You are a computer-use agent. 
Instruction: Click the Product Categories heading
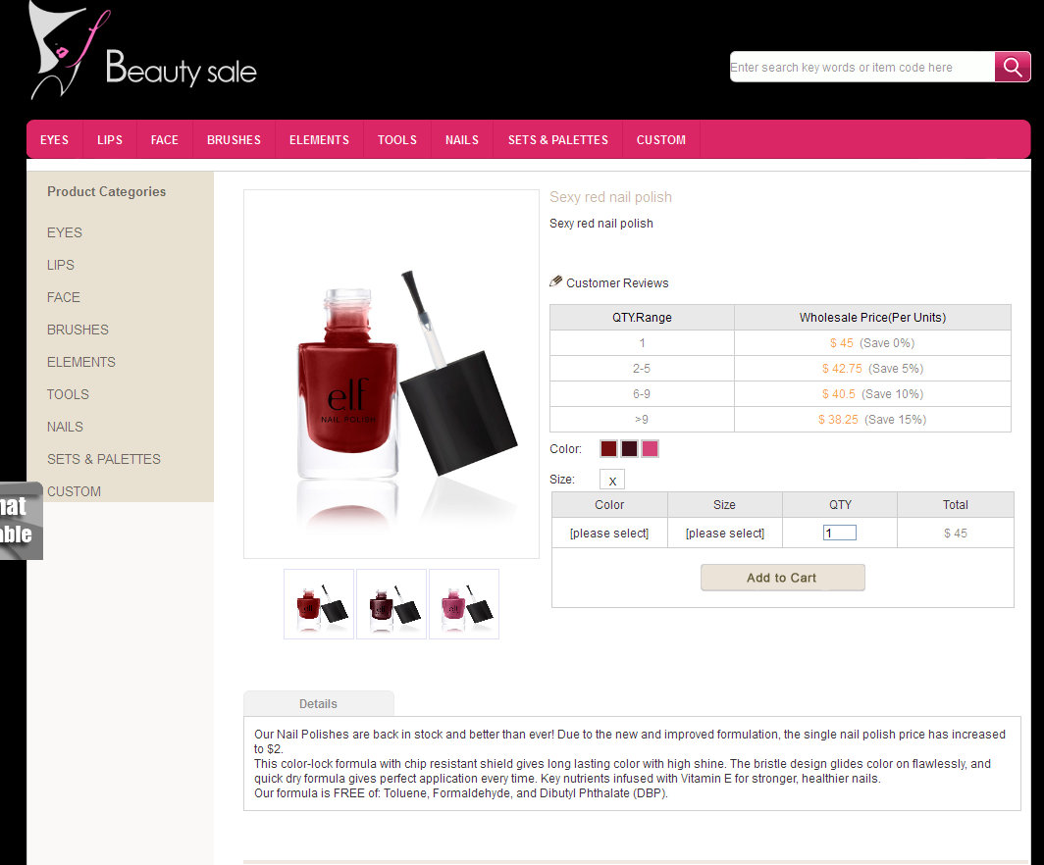pyautogui.click(x=107, y=191)
